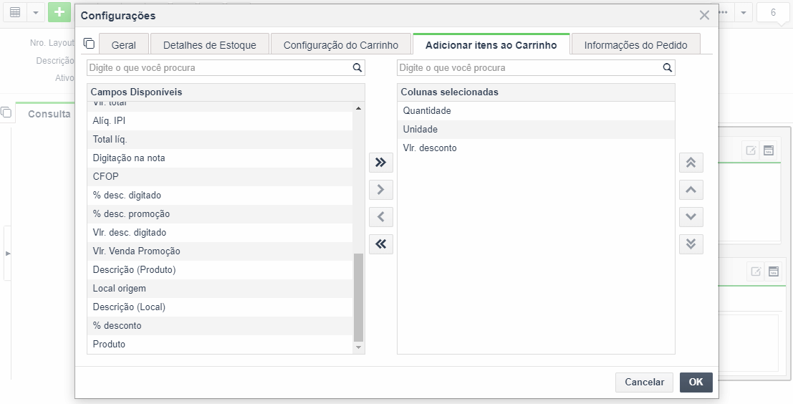Screen dimensions: 793x404
Task: Select % desc. promoção field
Action: 220,214
